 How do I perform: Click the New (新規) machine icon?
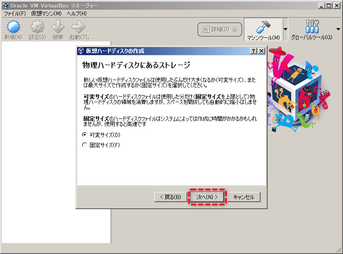[x=13, y=27]
